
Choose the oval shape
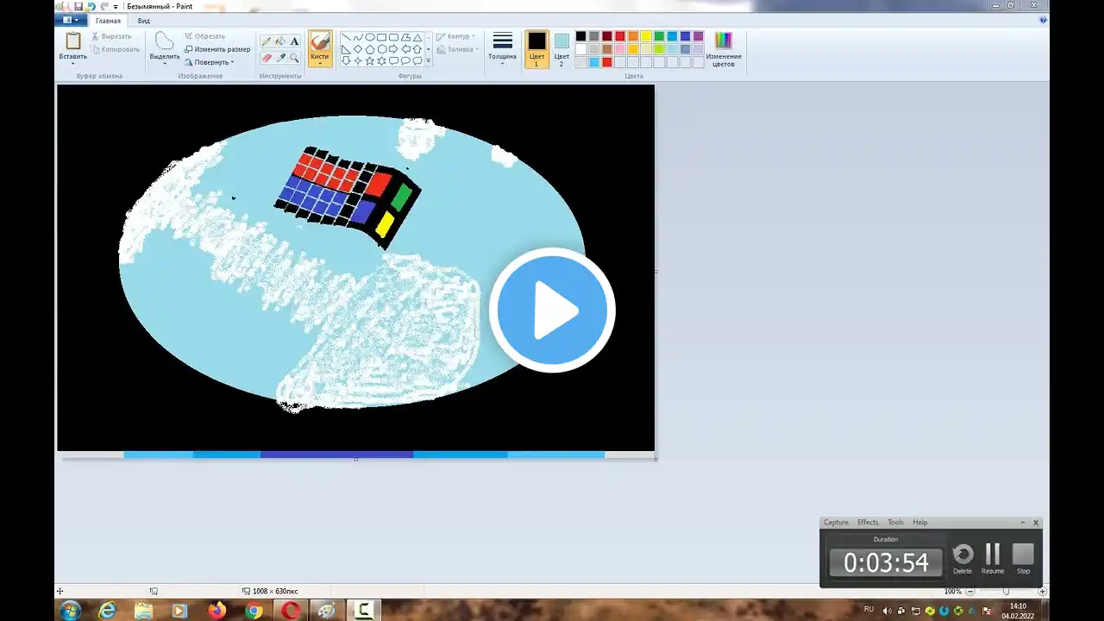click(370, 38)
